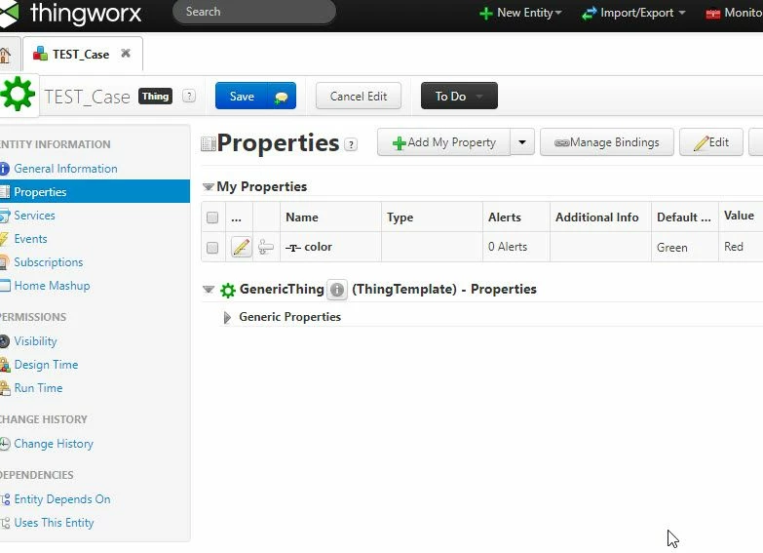Click the TEST_Case entity title
The image size is (763, 553).
(x=87, y=97)
